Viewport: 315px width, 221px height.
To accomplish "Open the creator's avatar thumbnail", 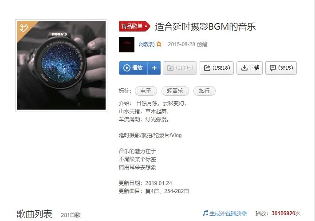I will (126, 45).
